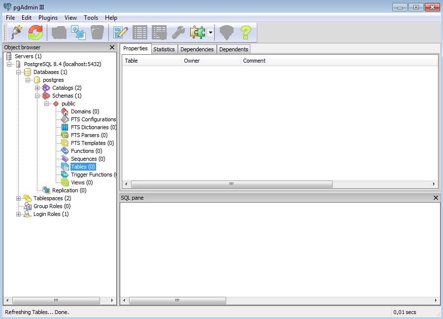
Task: Click the SQL pane horizontal scrollbar thumb
Action: pos(177,300)
